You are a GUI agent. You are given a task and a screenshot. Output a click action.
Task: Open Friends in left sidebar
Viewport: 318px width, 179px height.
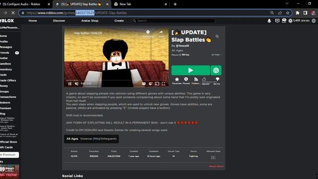(4, 53)
